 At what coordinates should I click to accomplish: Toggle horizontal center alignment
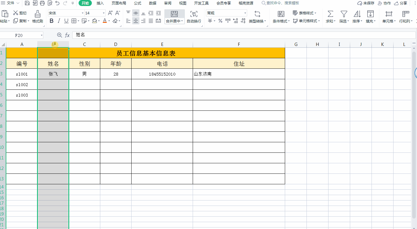[136, 21]
